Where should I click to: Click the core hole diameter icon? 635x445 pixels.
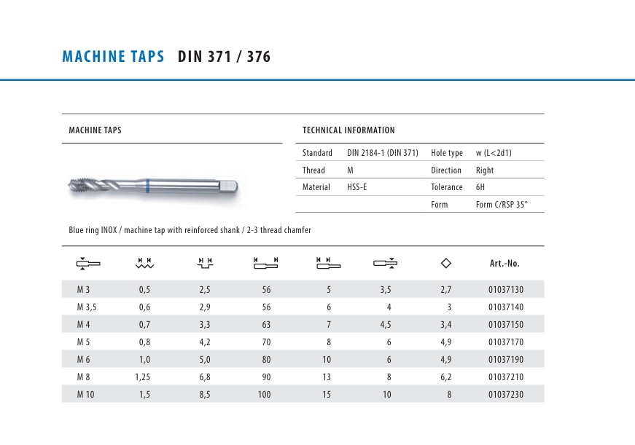click(x=205, y=263)
